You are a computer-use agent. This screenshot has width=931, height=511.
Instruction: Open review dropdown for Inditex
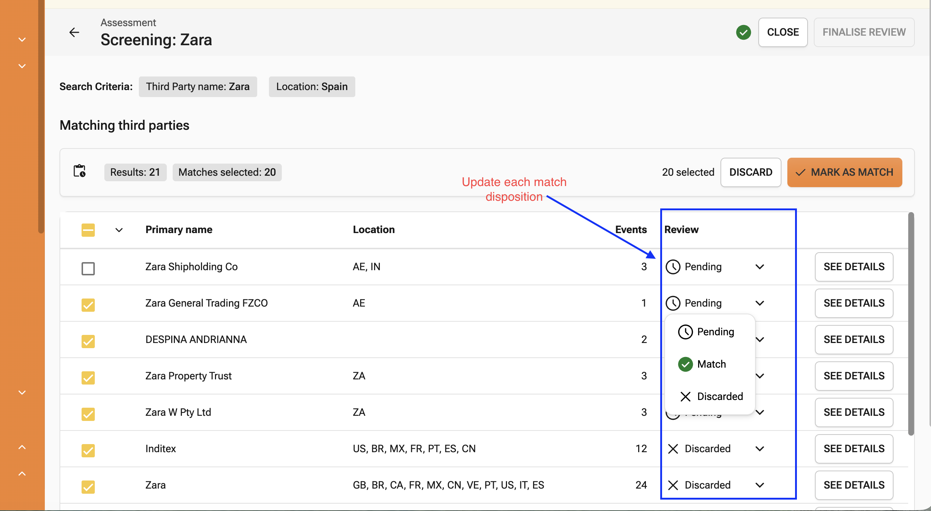(x=760, y=449)
